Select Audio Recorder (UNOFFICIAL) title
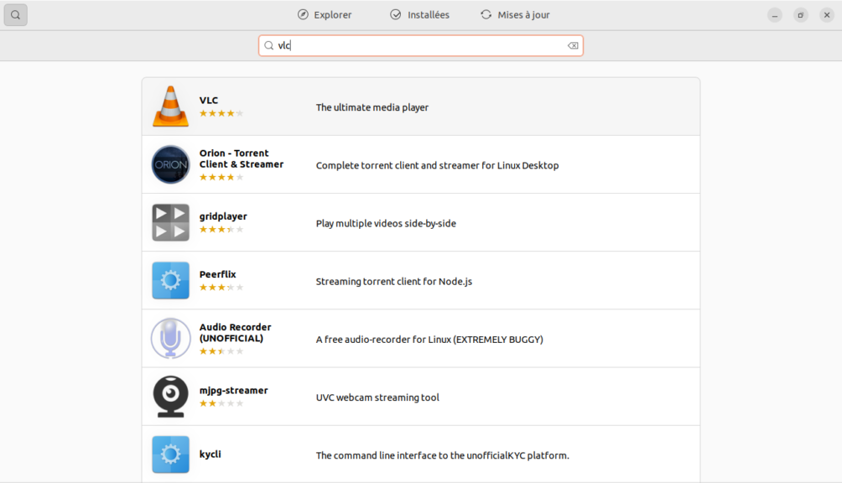 (x=235, y=333)
